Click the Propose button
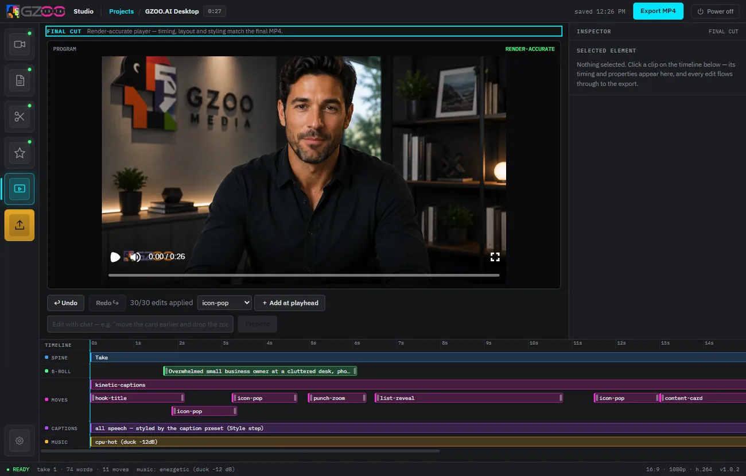746x476 pixels. click(258, 324)
